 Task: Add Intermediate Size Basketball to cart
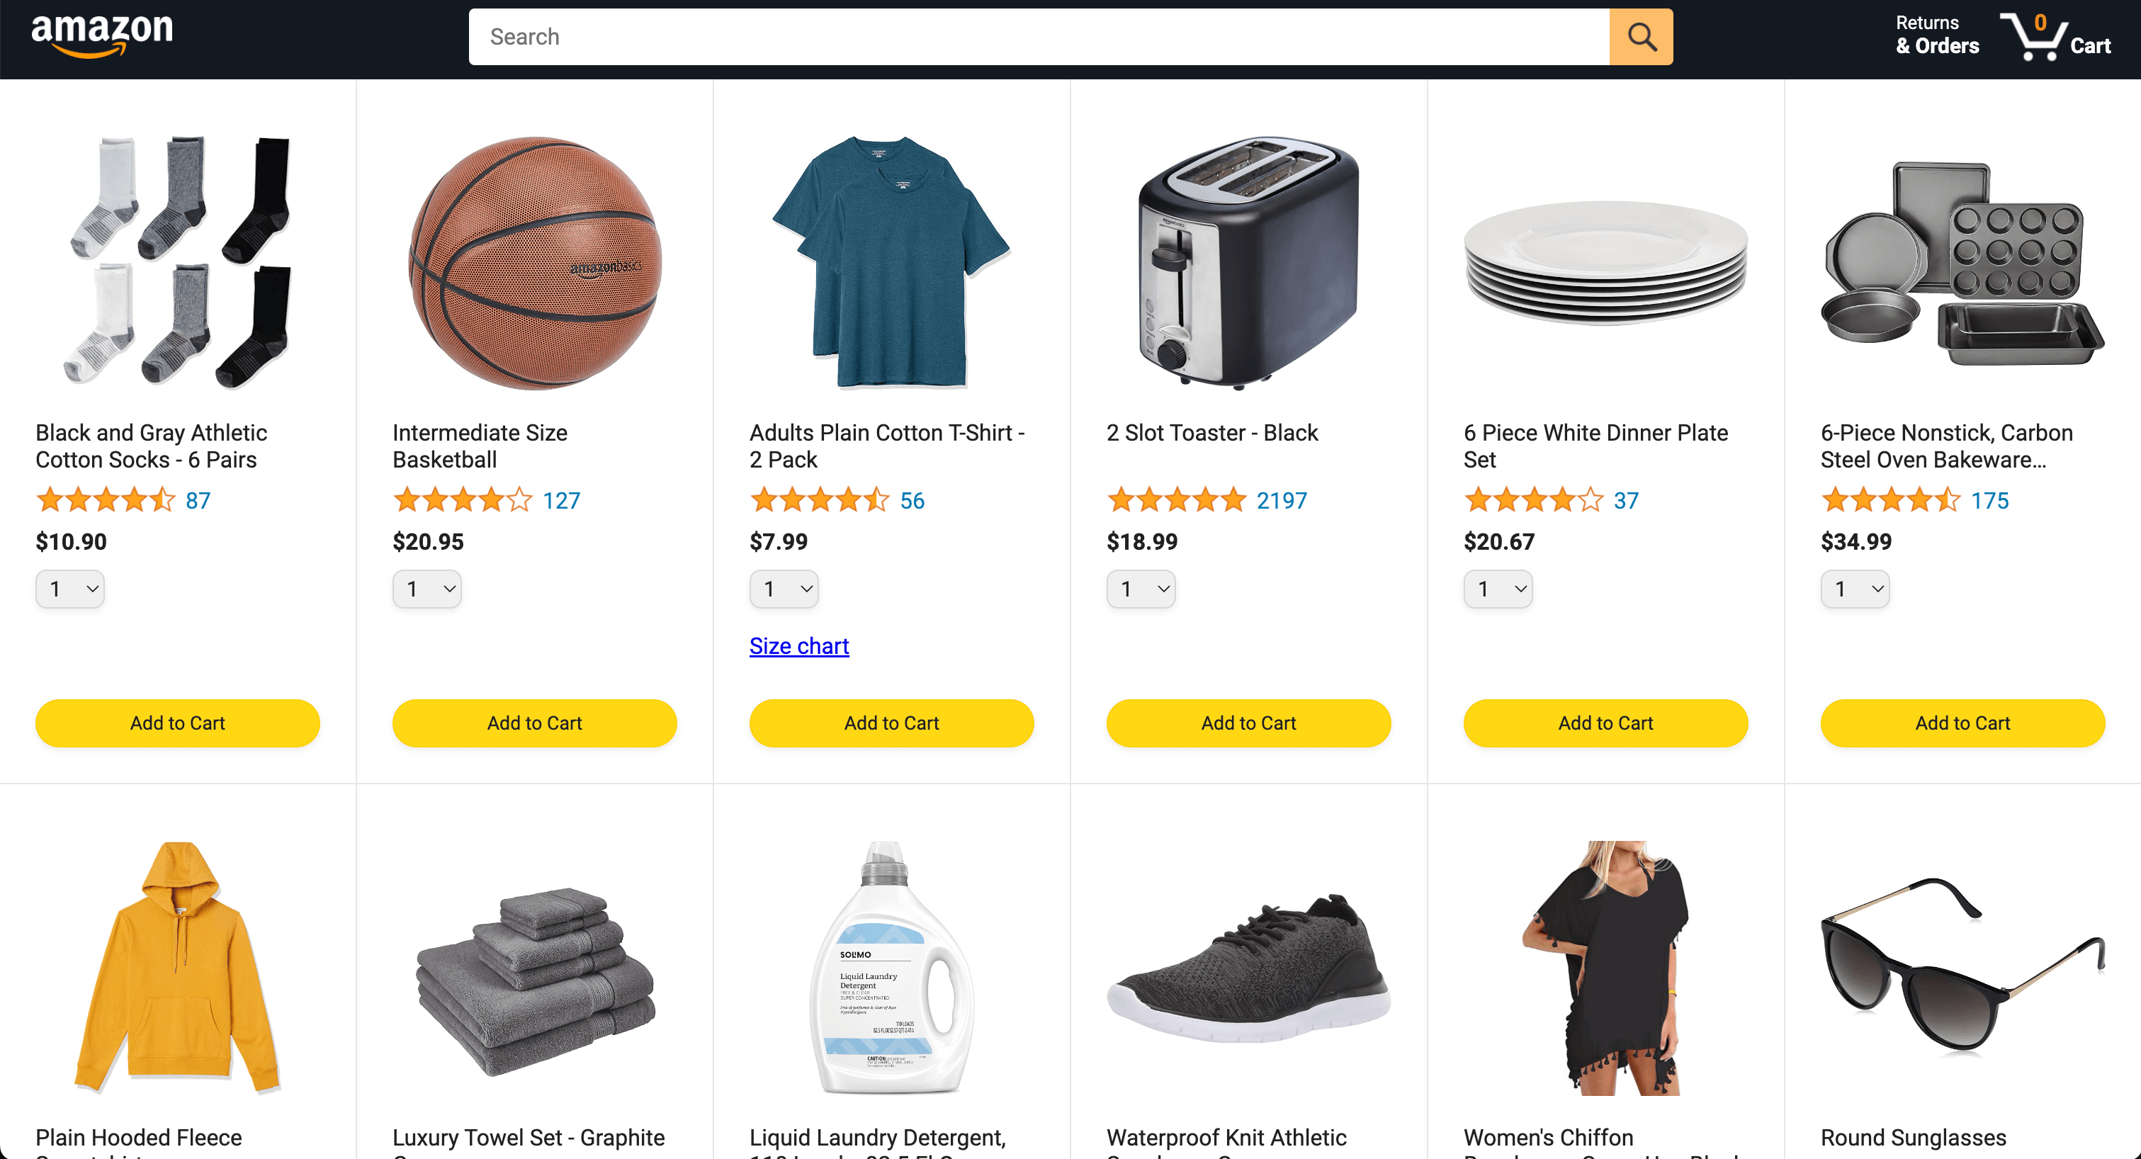tap(534, 723)
